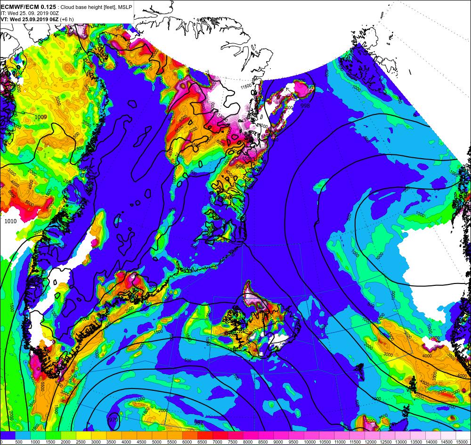Click the 982 isobar label

pos(199,423)
